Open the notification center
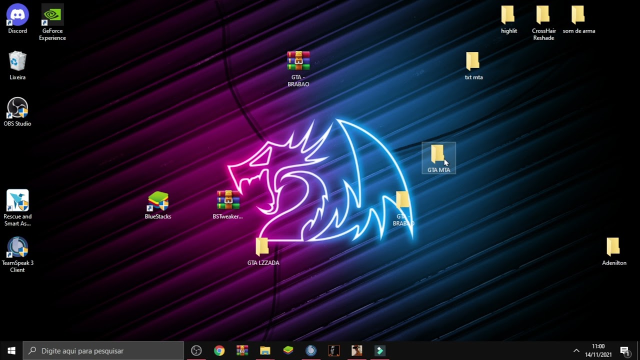 point(624,350)
